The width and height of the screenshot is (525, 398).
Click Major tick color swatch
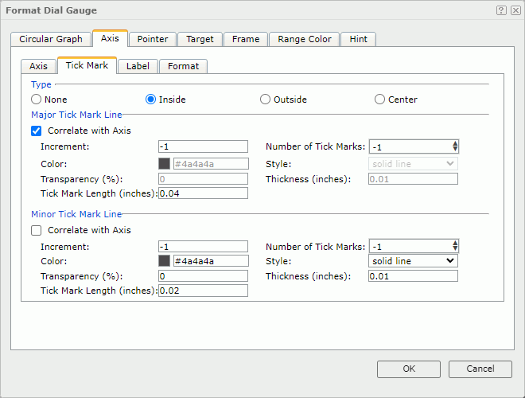164,164
